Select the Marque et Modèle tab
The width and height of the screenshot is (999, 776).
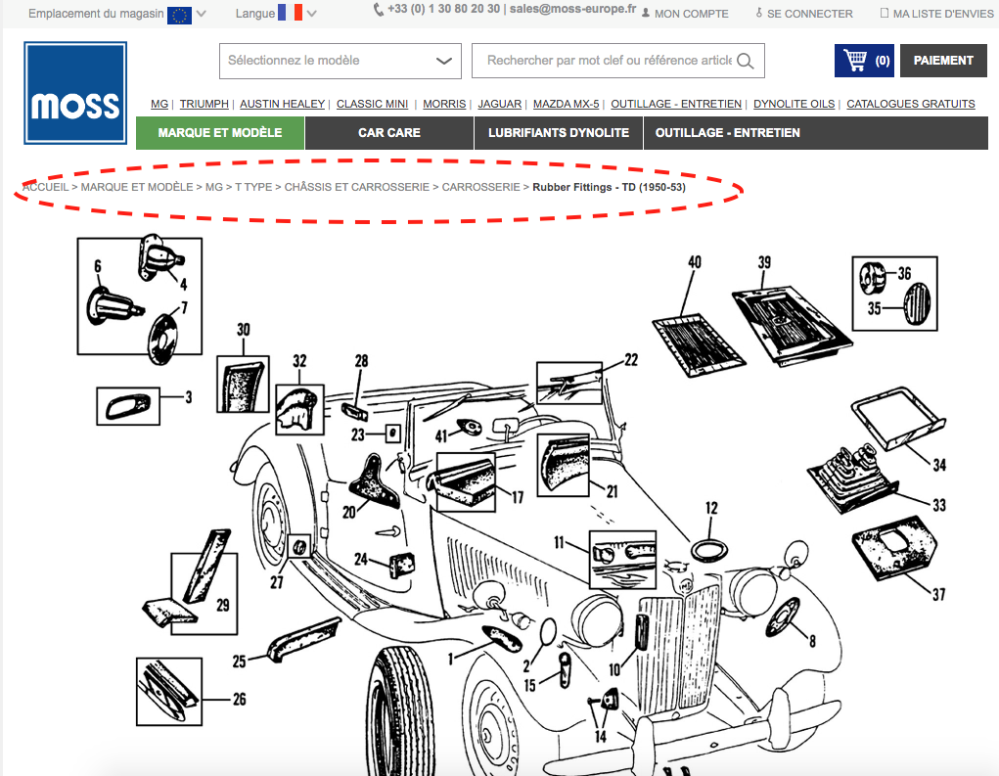220,132
